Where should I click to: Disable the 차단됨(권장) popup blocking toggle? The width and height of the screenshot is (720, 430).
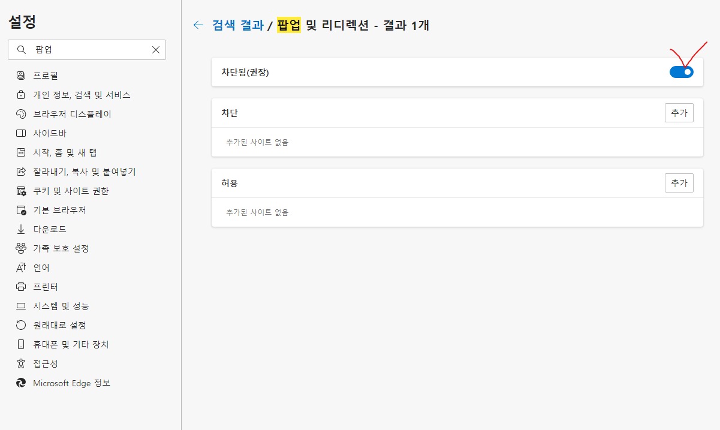[x=682, y=71]
